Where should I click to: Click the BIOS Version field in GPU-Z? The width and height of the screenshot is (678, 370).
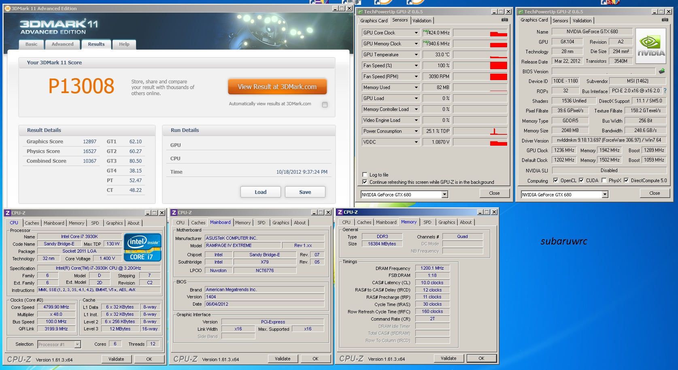coord(604,71)
